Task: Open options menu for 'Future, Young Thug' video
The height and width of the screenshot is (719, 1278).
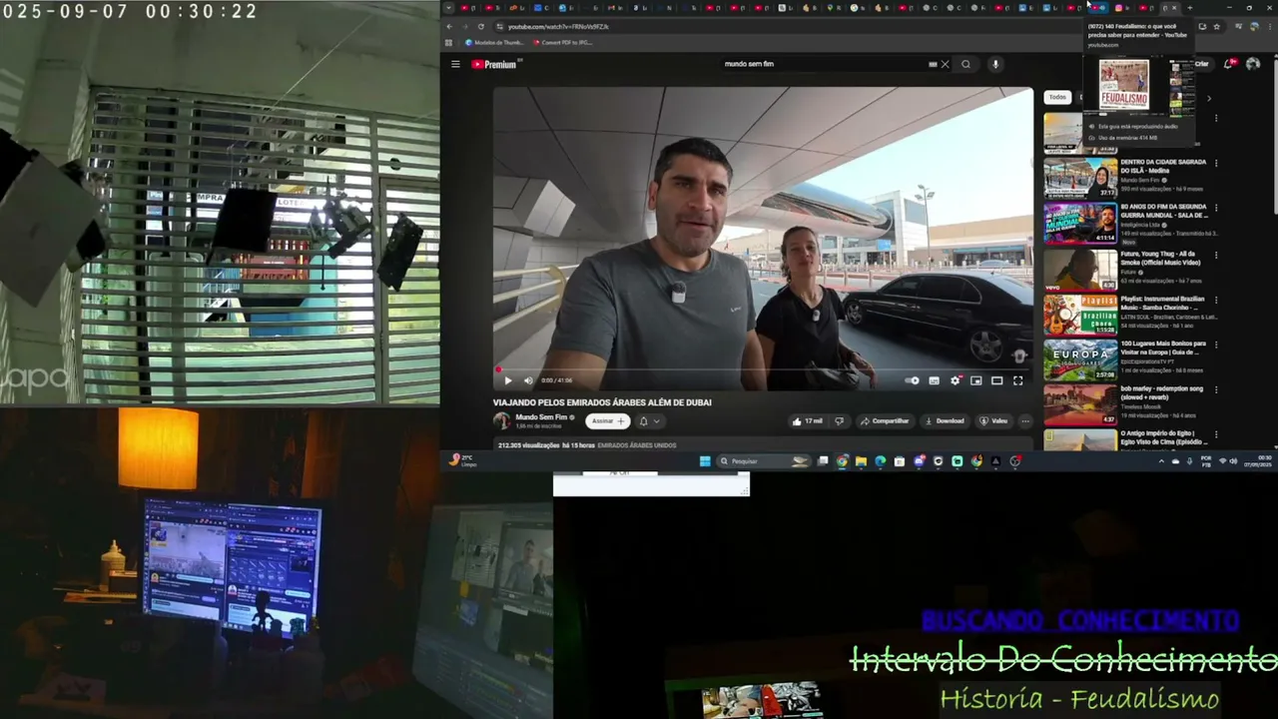Action: point(1216,255)
